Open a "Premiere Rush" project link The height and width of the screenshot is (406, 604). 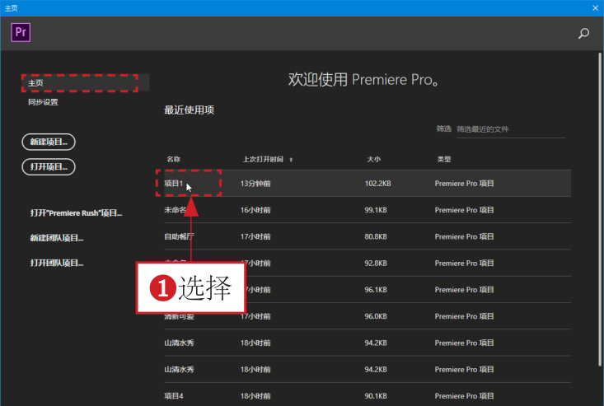tap(77, 212)
